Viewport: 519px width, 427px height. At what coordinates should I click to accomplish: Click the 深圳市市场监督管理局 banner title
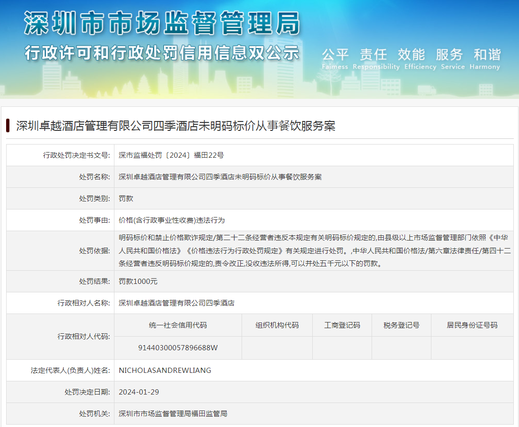coord(162,24)
